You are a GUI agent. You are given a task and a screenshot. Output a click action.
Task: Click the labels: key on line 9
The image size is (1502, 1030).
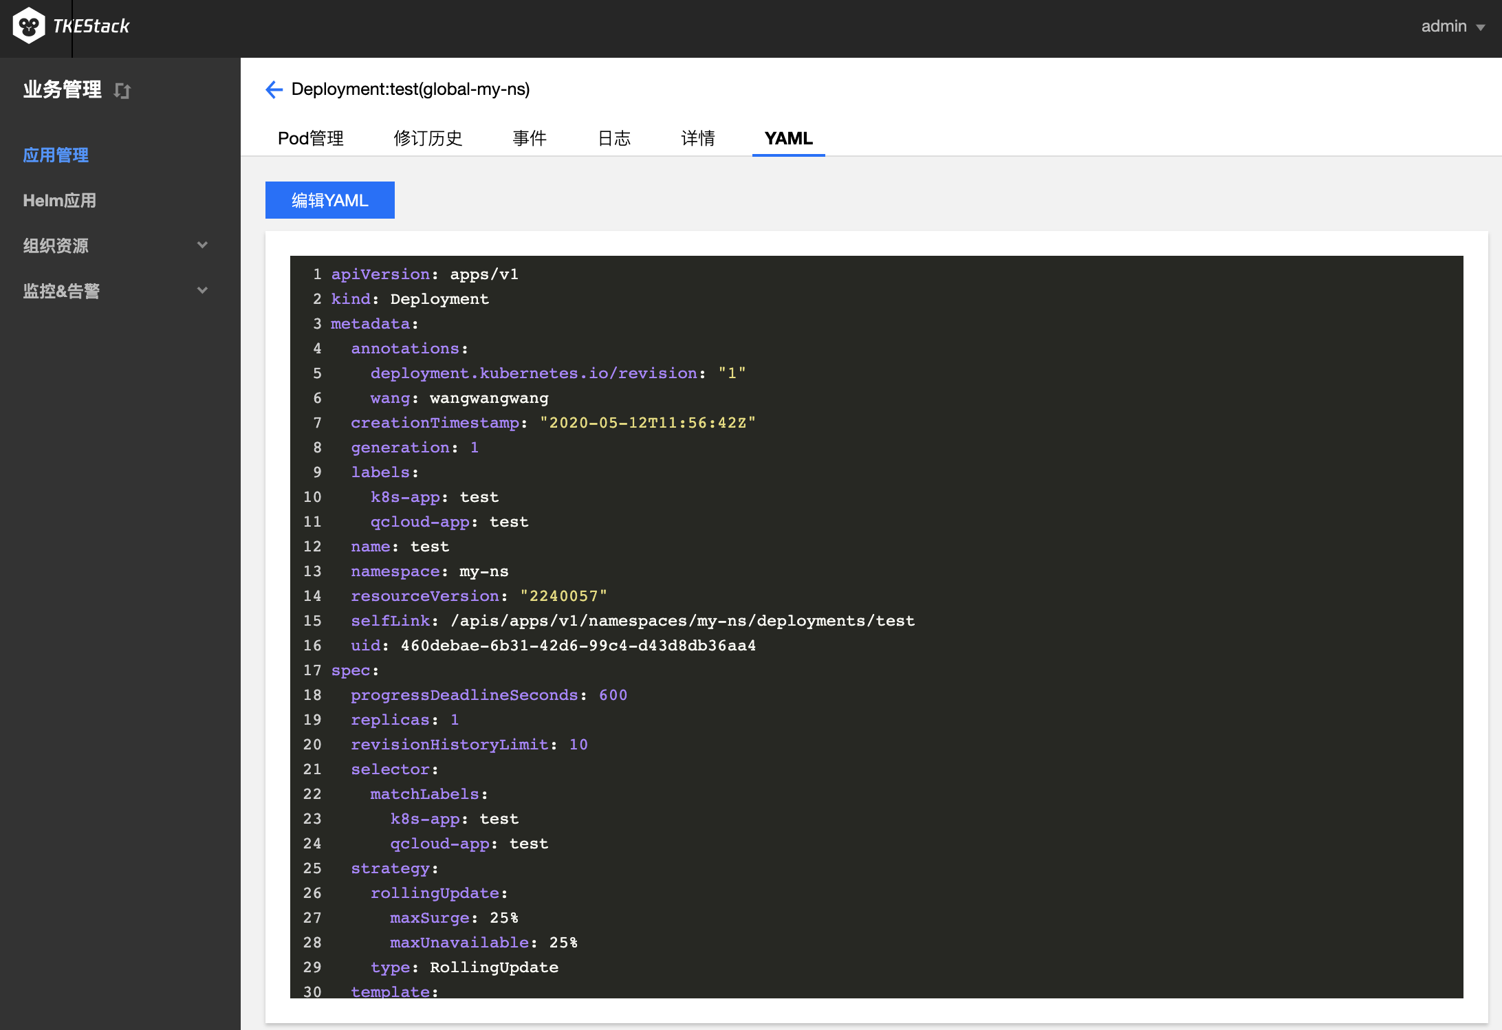[x=385, y=472]
